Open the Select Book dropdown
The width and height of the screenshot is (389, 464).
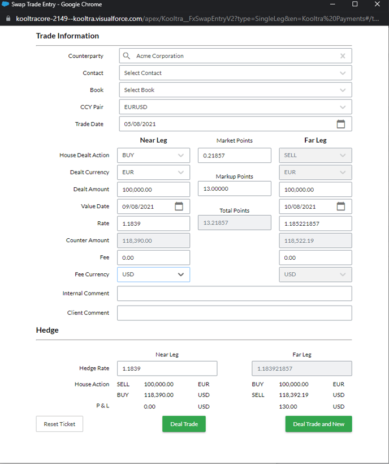click(x=235, y=90)
